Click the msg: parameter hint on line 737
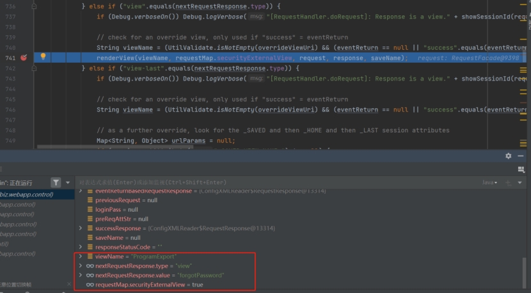 pyautogui.click(x=256, y=16)
